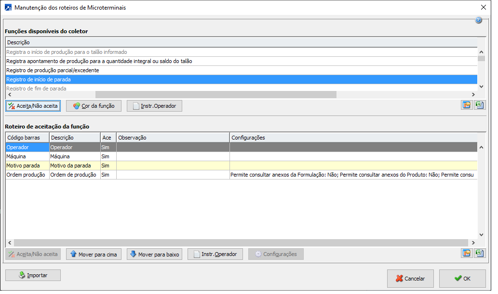Click upper Instr.Operador button

coord(154,106)
